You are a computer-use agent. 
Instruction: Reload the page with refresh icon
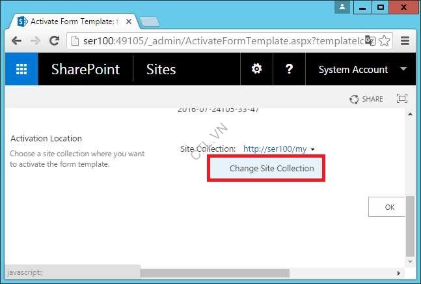(x=55, y=40)
